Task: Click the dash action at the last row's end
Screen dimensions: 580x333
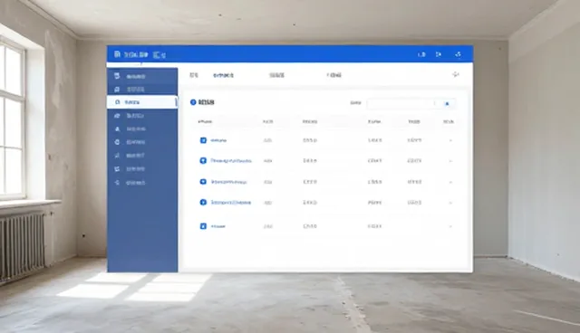Action: tap(450, 226)
